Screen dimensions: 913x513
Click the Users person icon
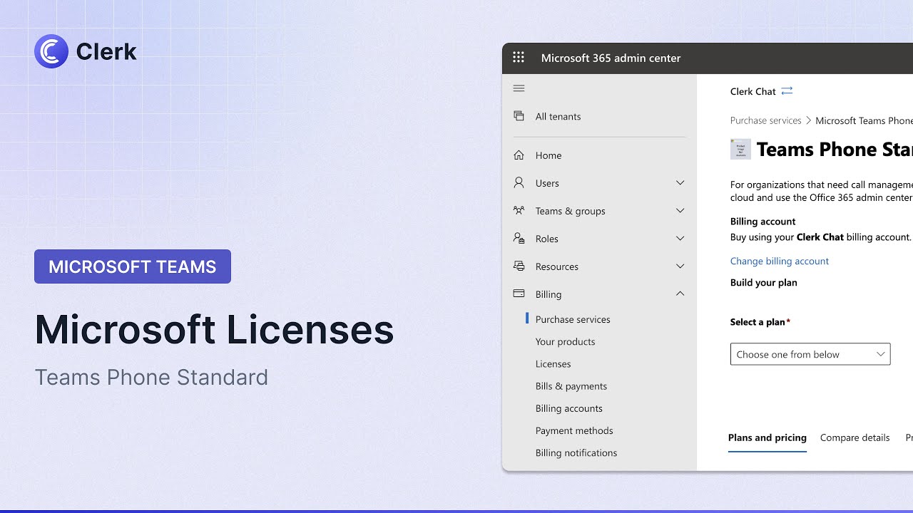pos(519,183)
